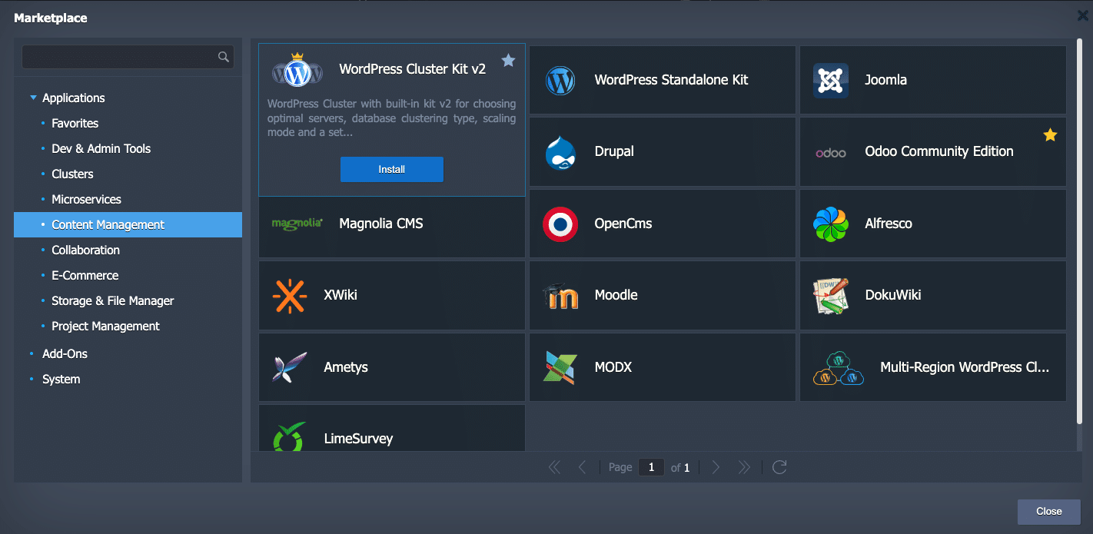
Task: Close the Marketplace dialog with X
Action: click(1083, 15)
